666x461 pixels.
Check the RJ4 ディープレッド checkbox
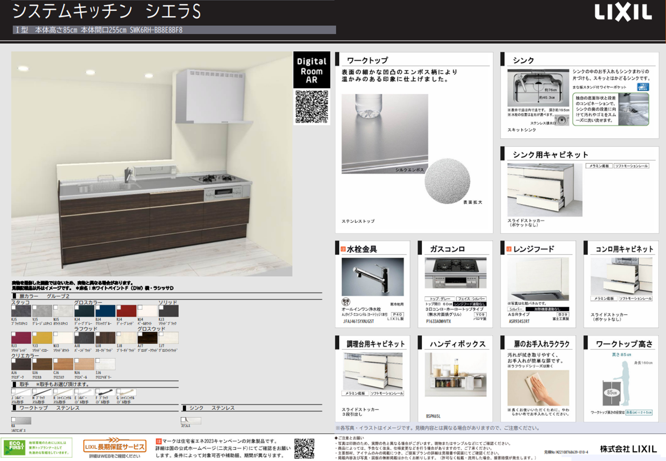point(119,307)
